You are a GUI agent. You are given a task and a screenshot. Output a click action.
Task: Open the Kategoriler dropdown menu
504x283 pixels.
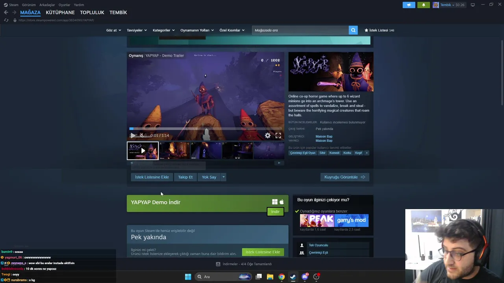[x=163, y=30]
